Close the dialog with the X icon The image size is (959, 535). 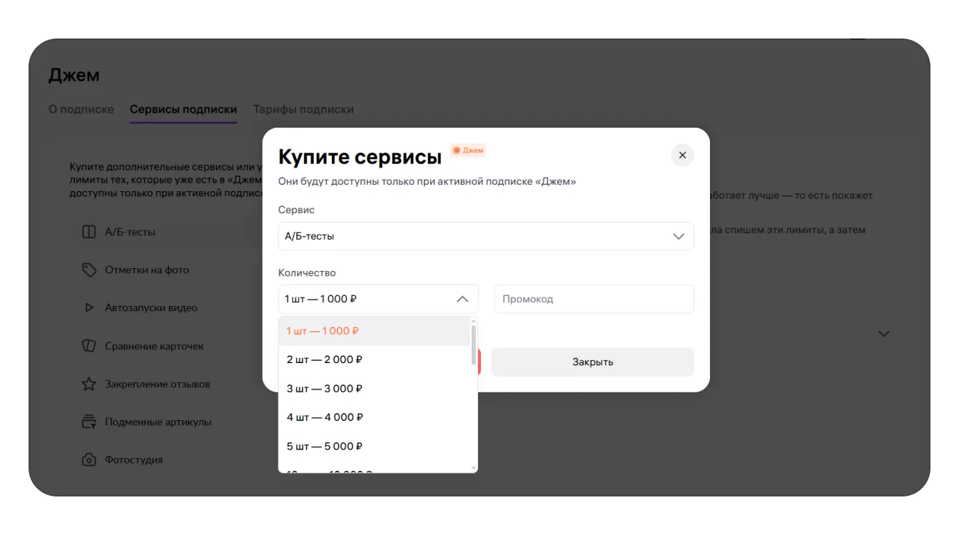pyautogui.click(x=682, y=155)
